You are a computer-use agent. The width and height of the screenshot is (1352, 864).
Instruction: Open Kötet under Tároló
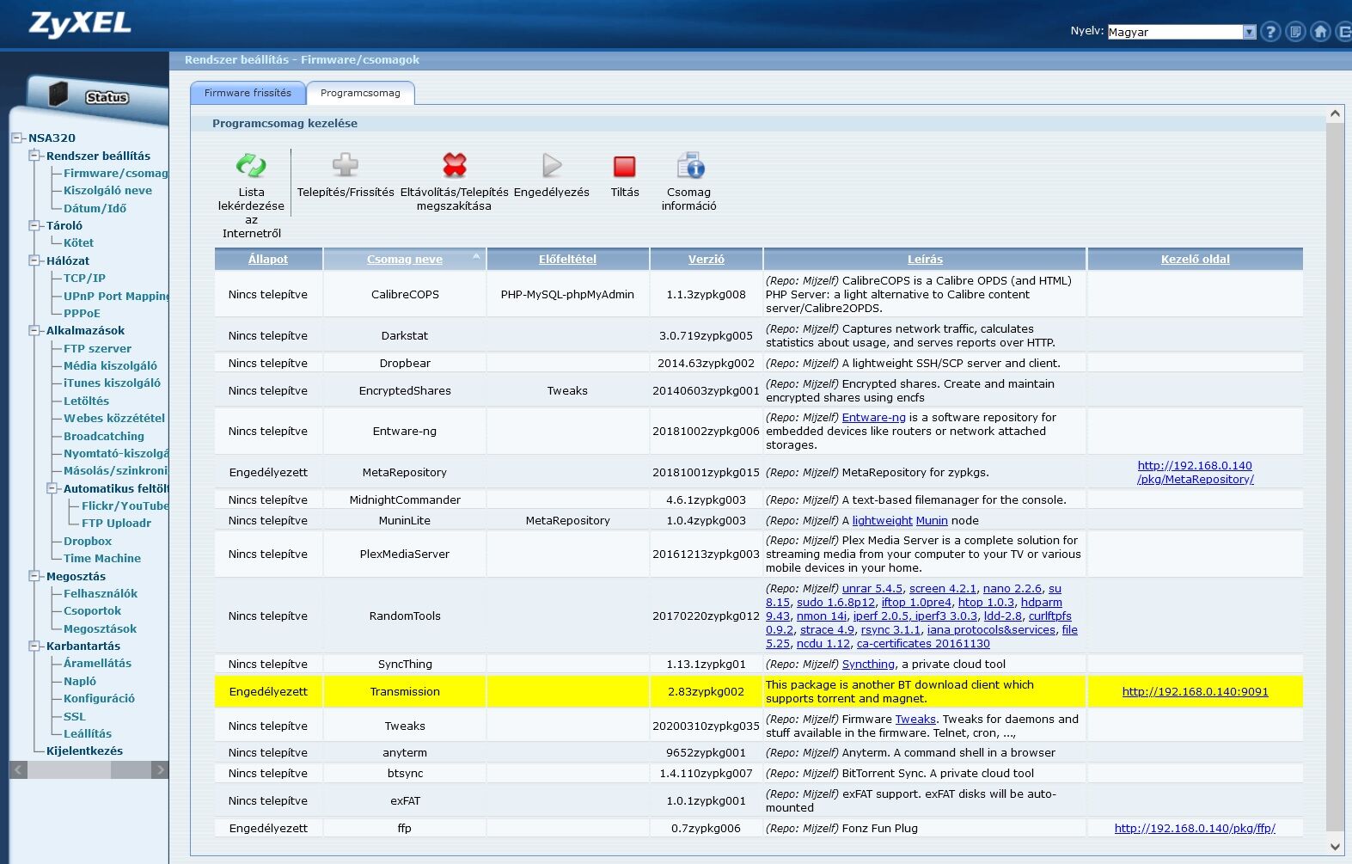tap(78, 242)
